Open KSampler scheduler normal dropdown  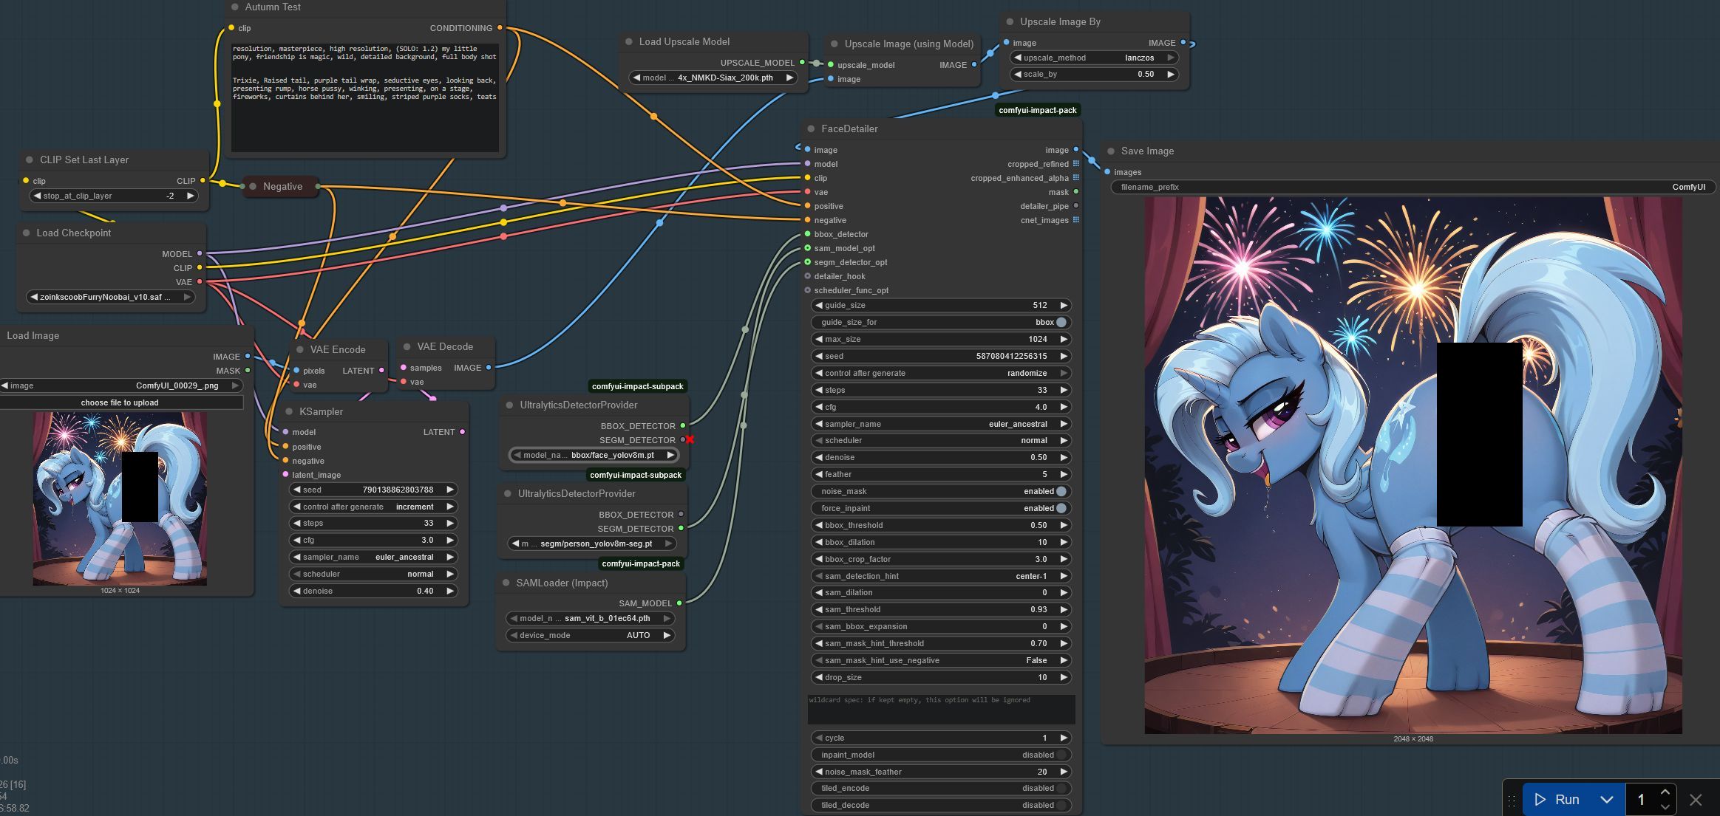373,575
